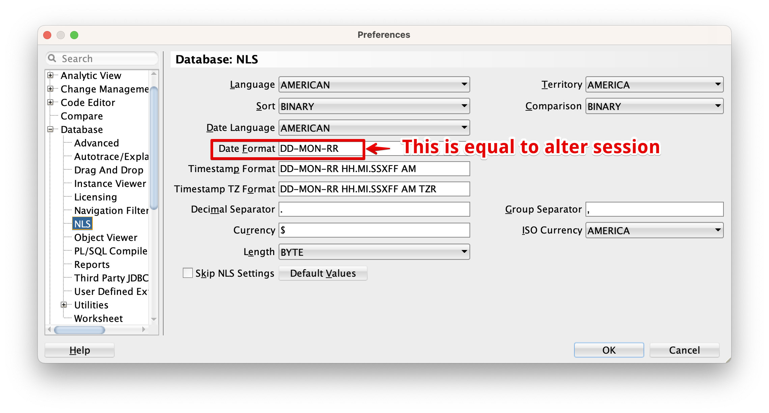Image resolution: width=769 pixels, height=413 pixels.
Task: Select the Worksheet tree item
Action: tap(98, 318)
